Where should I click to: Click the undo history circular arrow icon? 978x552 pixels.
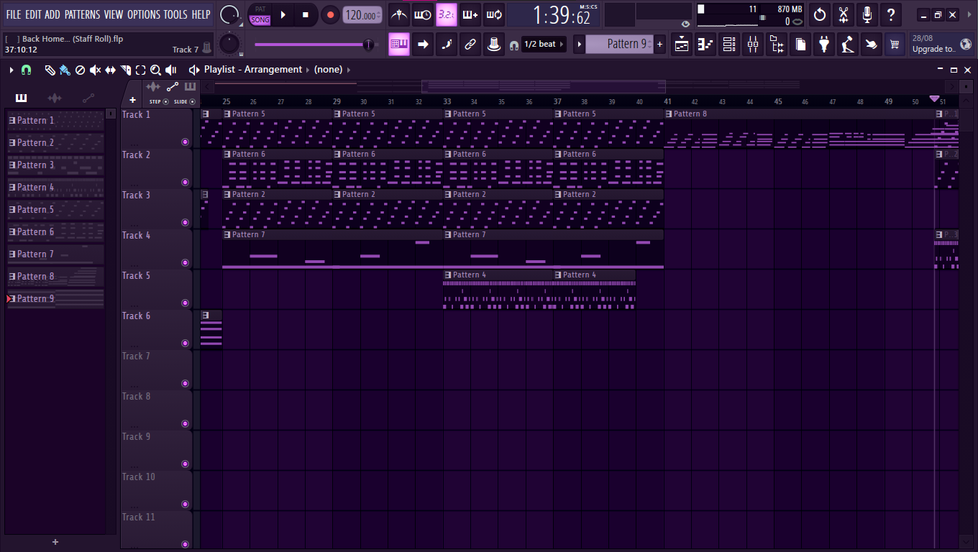(x=820, y=14)
